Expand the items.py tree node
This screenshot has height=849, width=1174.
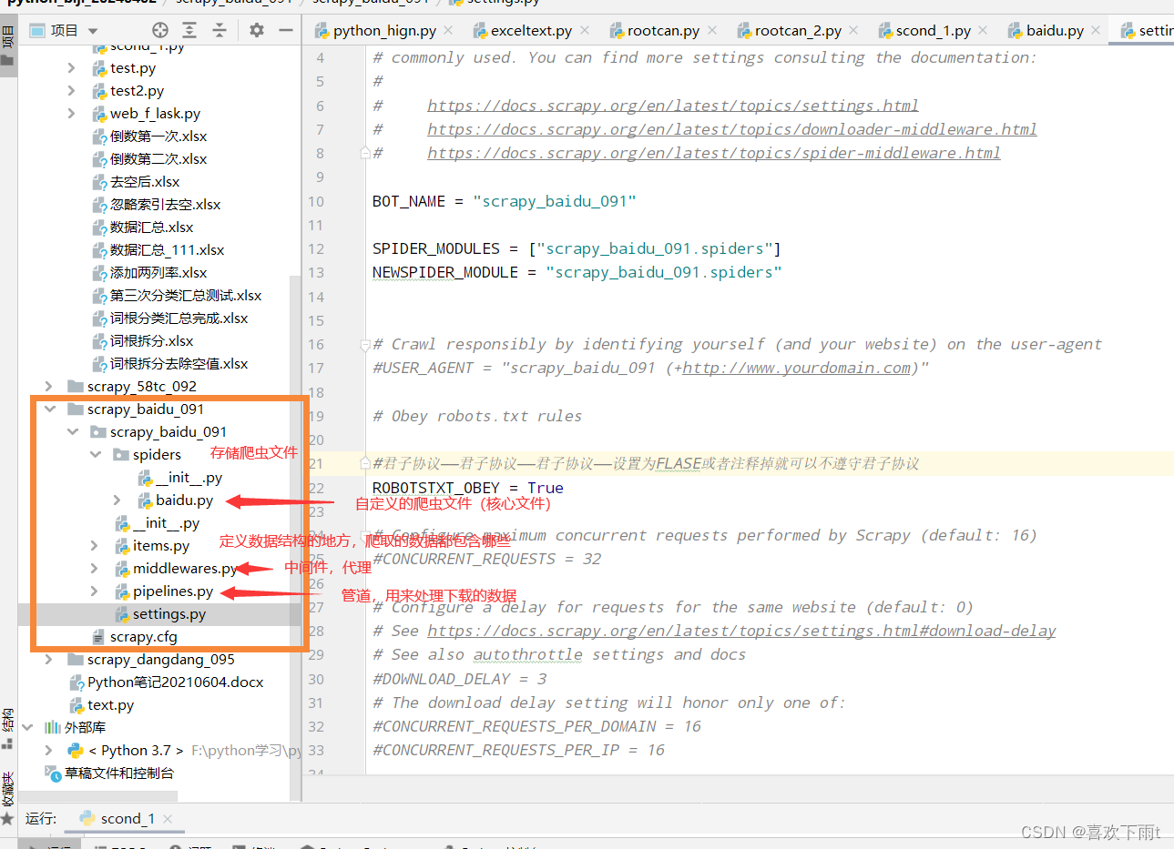tap(94, 545)
